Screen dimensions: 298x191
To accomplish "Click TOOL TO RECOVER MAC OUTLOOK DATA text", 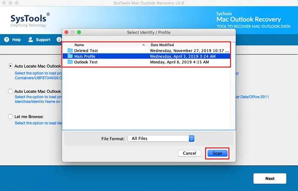I will click(253, 27).
